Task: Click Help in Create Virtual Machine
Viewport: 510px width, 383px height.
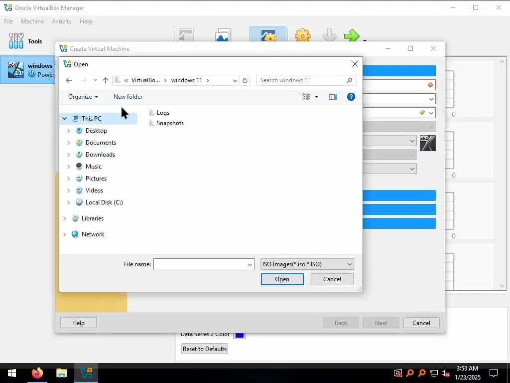Action: click(x=78, y=323)
